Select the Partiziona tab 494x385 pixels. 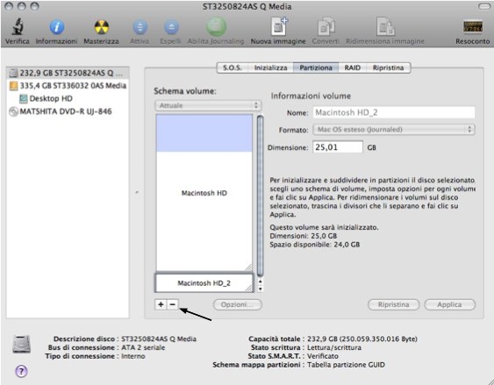tap(316, 68)
